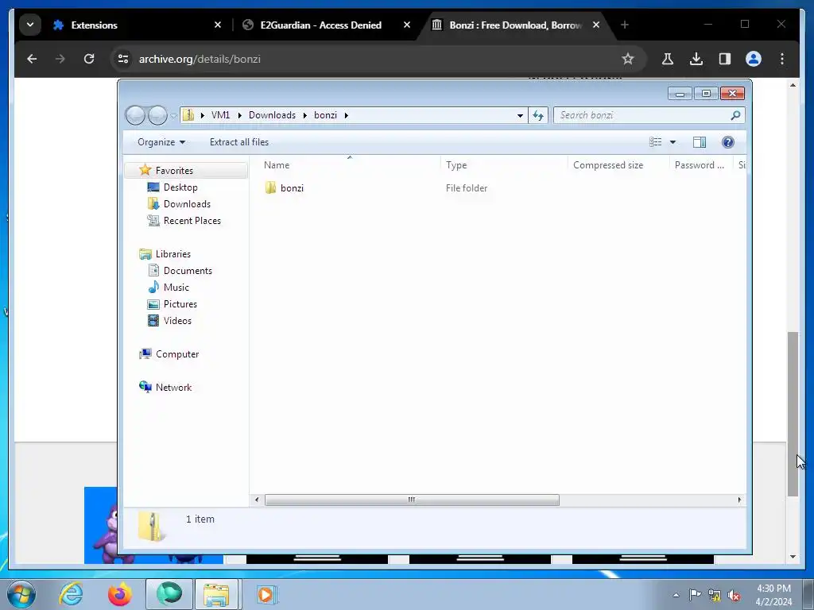Click Downloads in the breadcrumb path

[x=272, y=115]
